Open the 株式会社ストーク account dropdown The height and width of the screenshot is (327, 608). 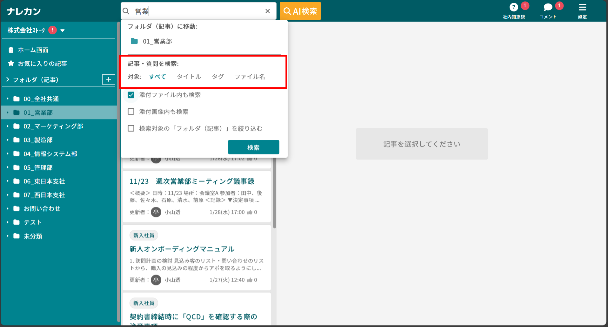(63, 30)
